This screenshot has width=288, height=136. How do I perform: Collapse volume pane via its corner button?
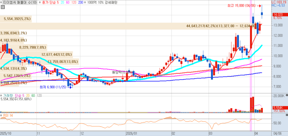[x=287, y=95]
